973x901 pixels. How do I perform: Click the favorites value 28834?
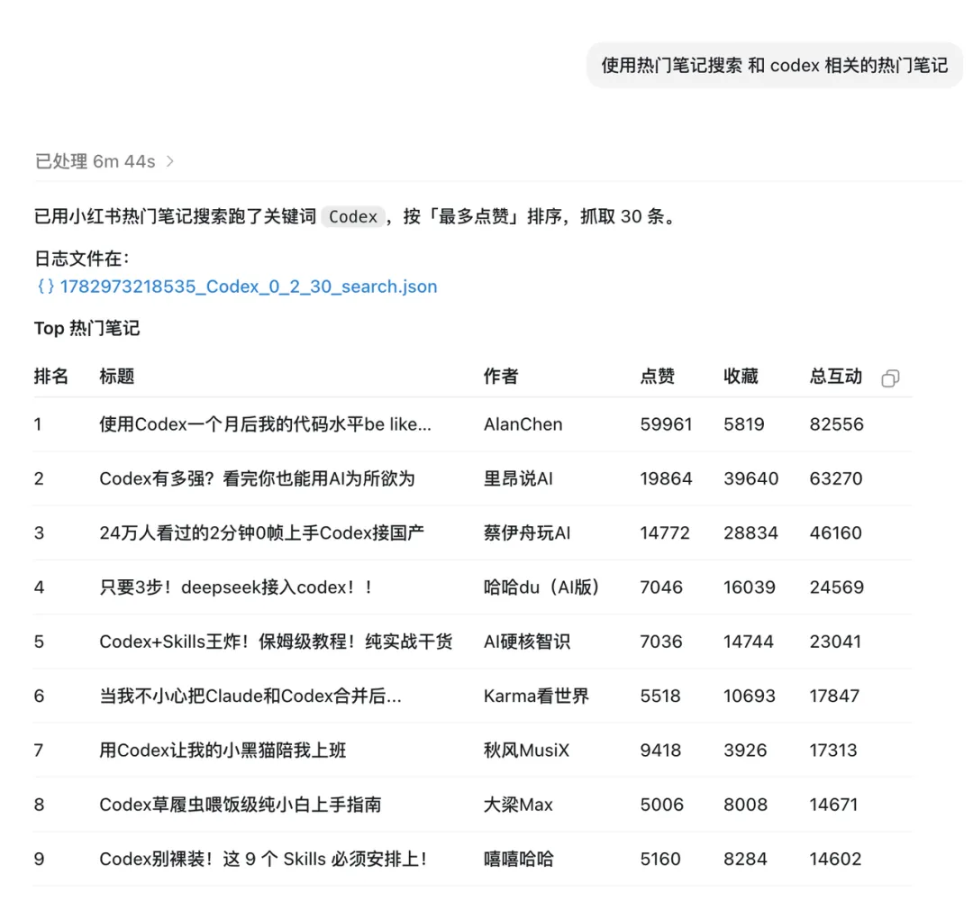(x=750, y=533)
